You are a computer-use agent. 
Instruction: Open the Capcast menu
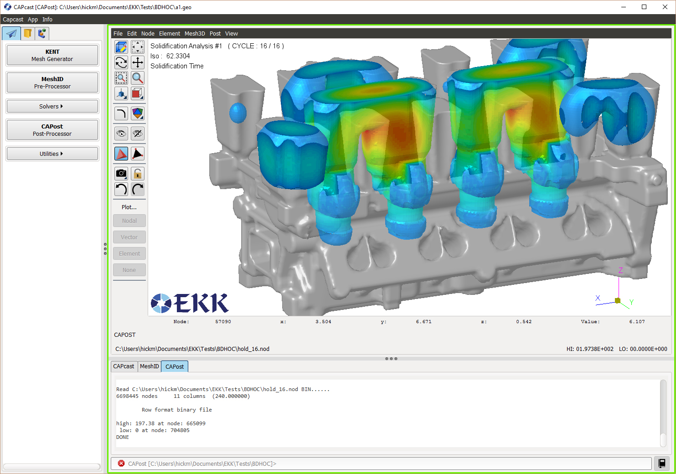13,20
